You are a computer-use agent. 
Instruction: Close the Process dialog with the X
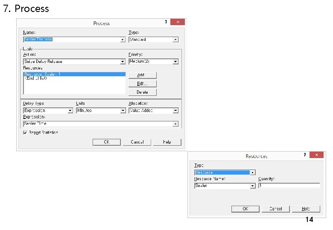(x=178, y=22)
